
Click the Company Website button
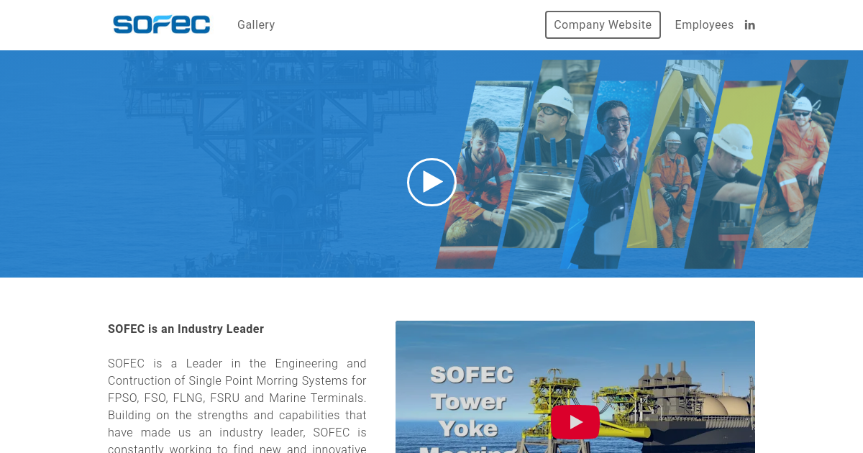(x=603, y=24)
